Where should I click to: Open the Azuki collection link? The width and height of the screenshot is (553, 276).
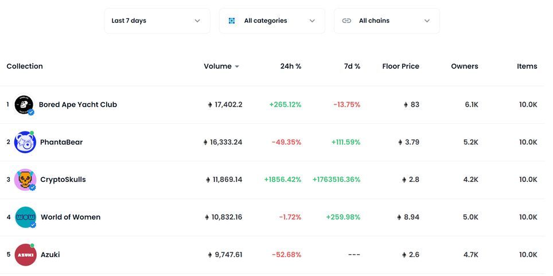50,254
